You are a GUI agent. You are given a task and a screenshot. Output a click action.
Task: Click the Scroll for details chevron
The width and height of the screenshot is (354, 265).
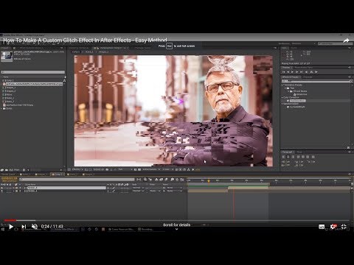coord(176,229)
